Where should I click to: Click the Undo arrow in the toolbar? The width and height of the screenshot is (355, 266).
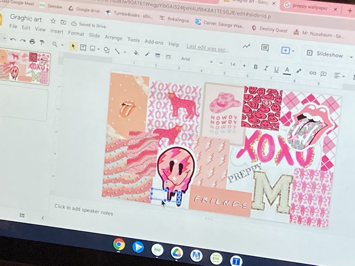pos(13,40)
